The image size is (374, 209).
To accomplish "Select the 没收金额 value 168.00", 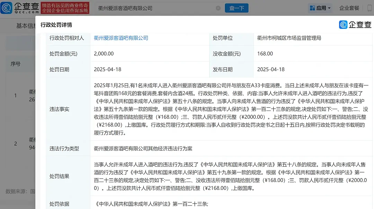I will pos(265,54).
